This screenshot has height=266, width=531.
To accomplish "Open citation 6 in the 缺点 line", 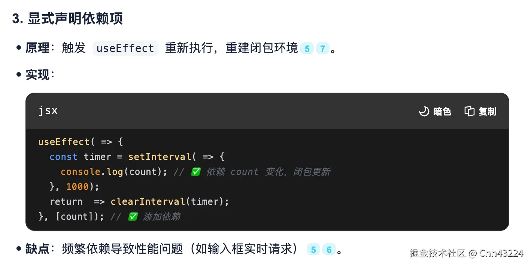I will (329, 250).
